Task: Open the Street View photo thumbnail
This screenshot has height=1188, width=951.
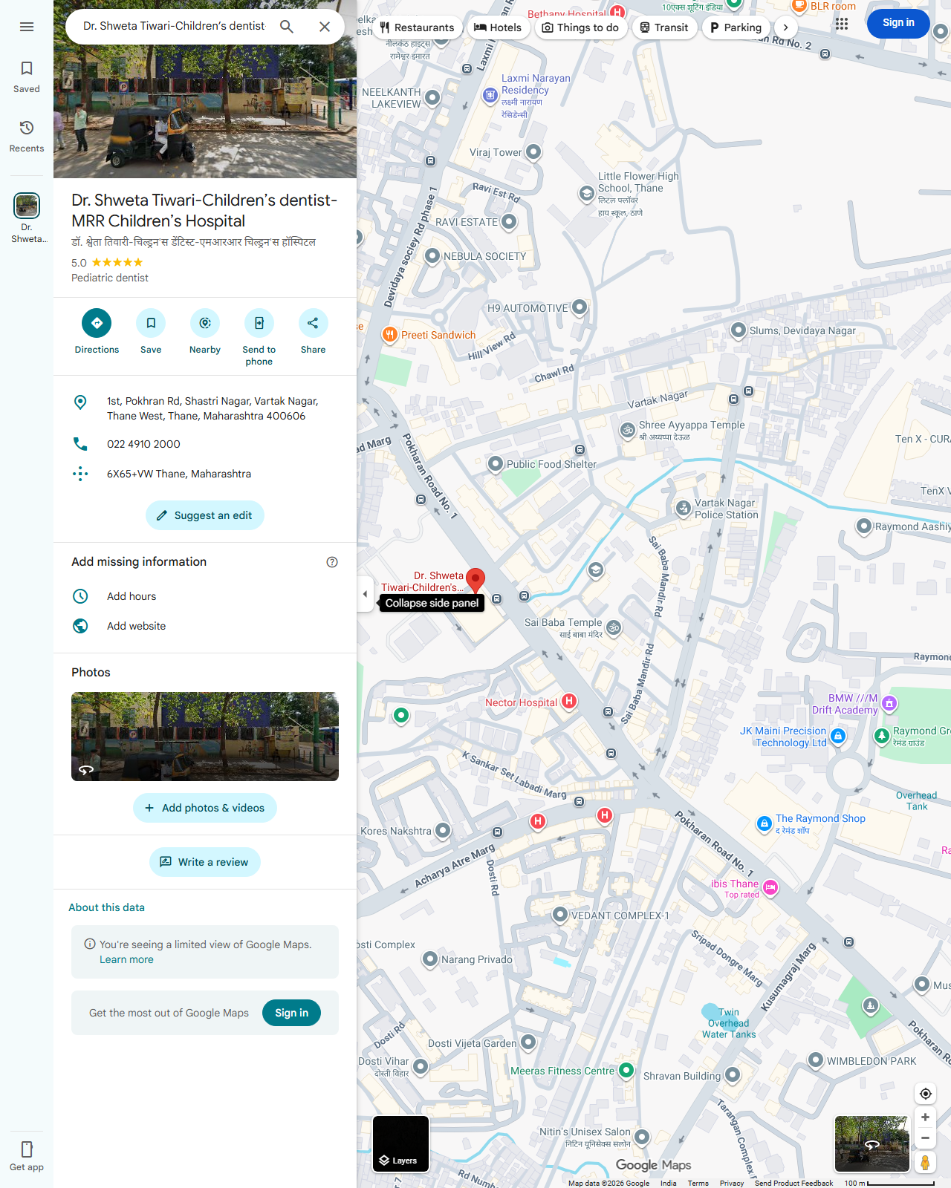Action: pos(205,737)
